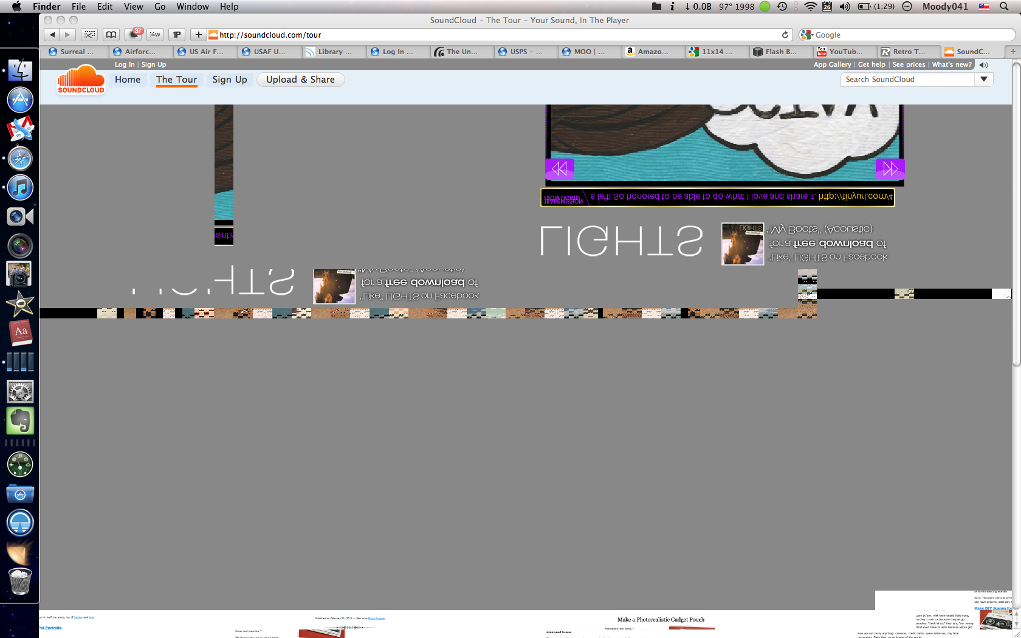This screenshot has width=1021, height=638.
Task: Expand the Search SoundCloud dropdown arrow
Action: pyautogui.click(x=984, y=79)
